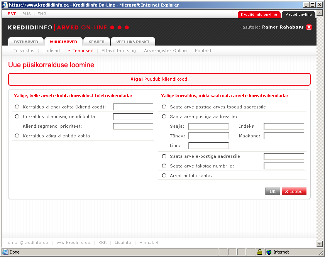Image resolution: width=325 pixels, height=257 pixels.
Task: Open the Kontakt menu item
Action: tap(203, 51)
